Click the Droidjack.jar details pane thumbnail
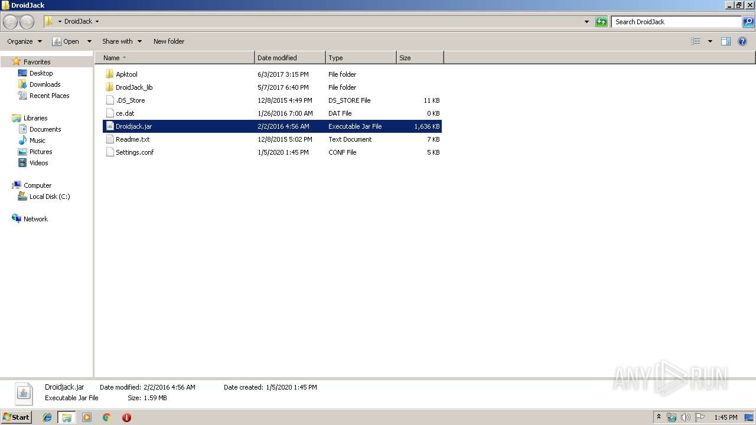 coord(24,393)
